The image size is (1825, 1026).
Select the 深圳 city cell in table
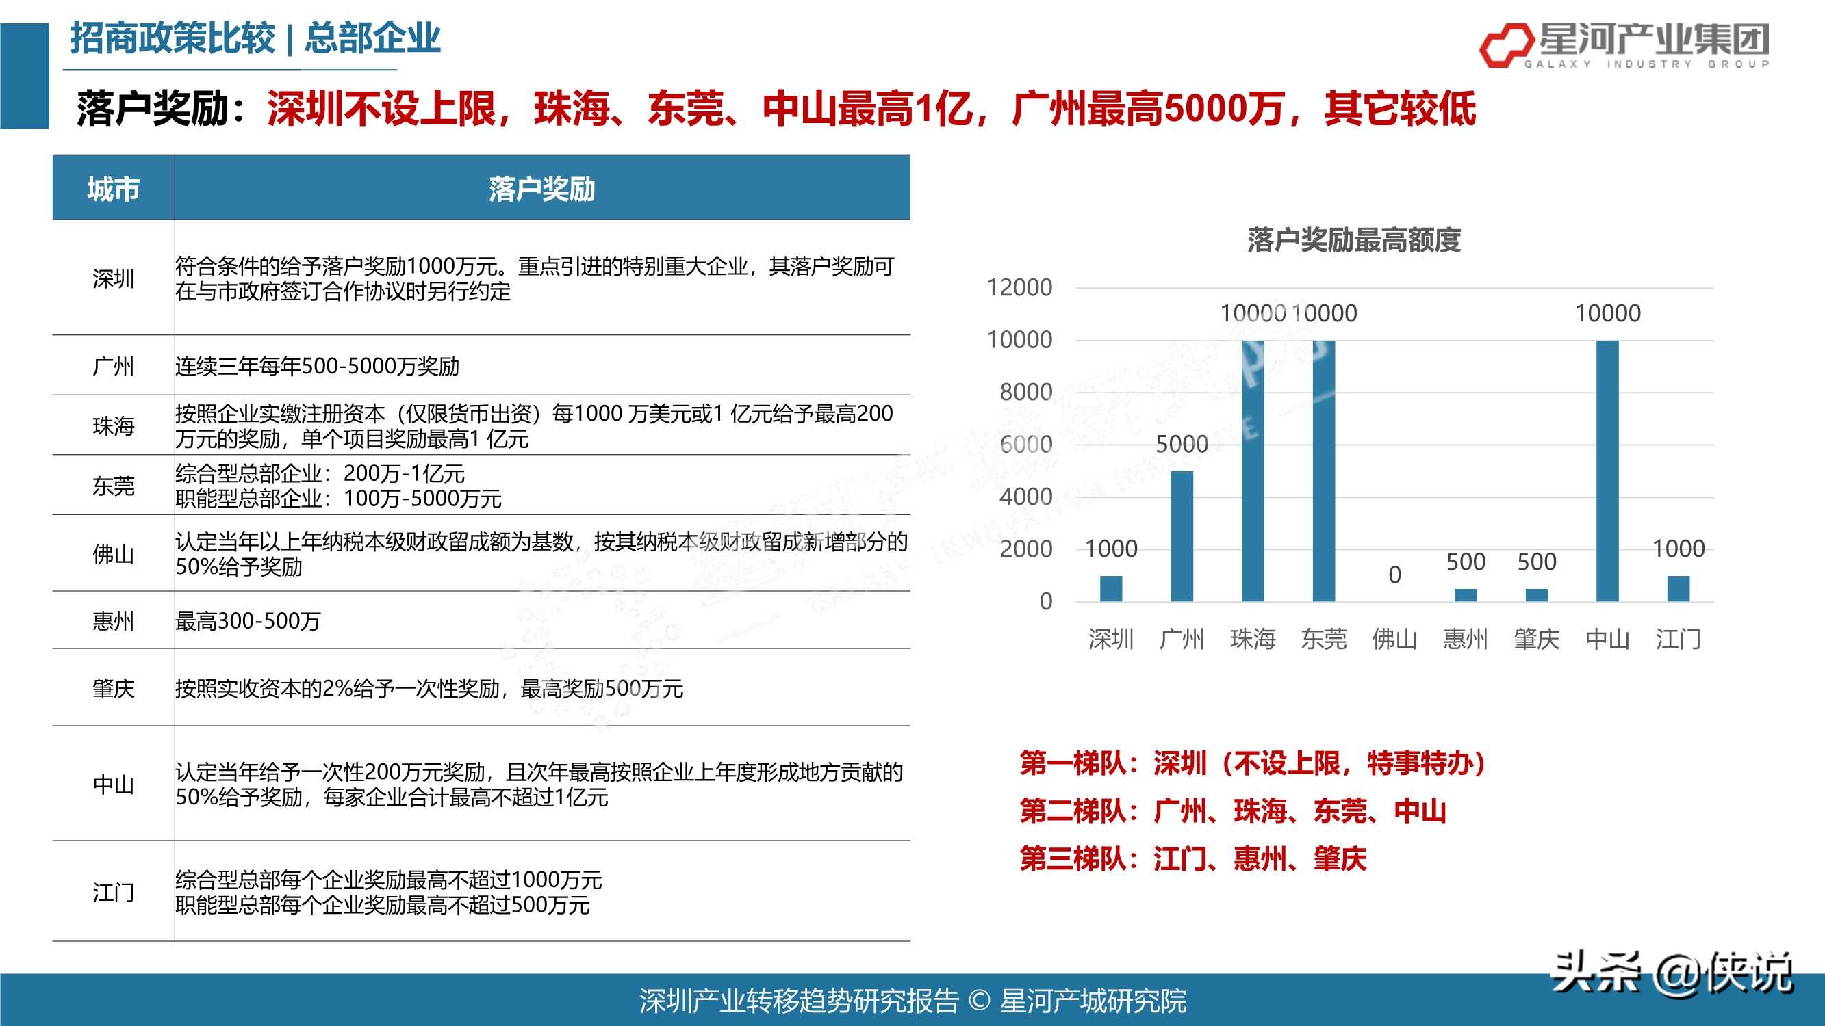pyautogui.click(x=114, y=278)
